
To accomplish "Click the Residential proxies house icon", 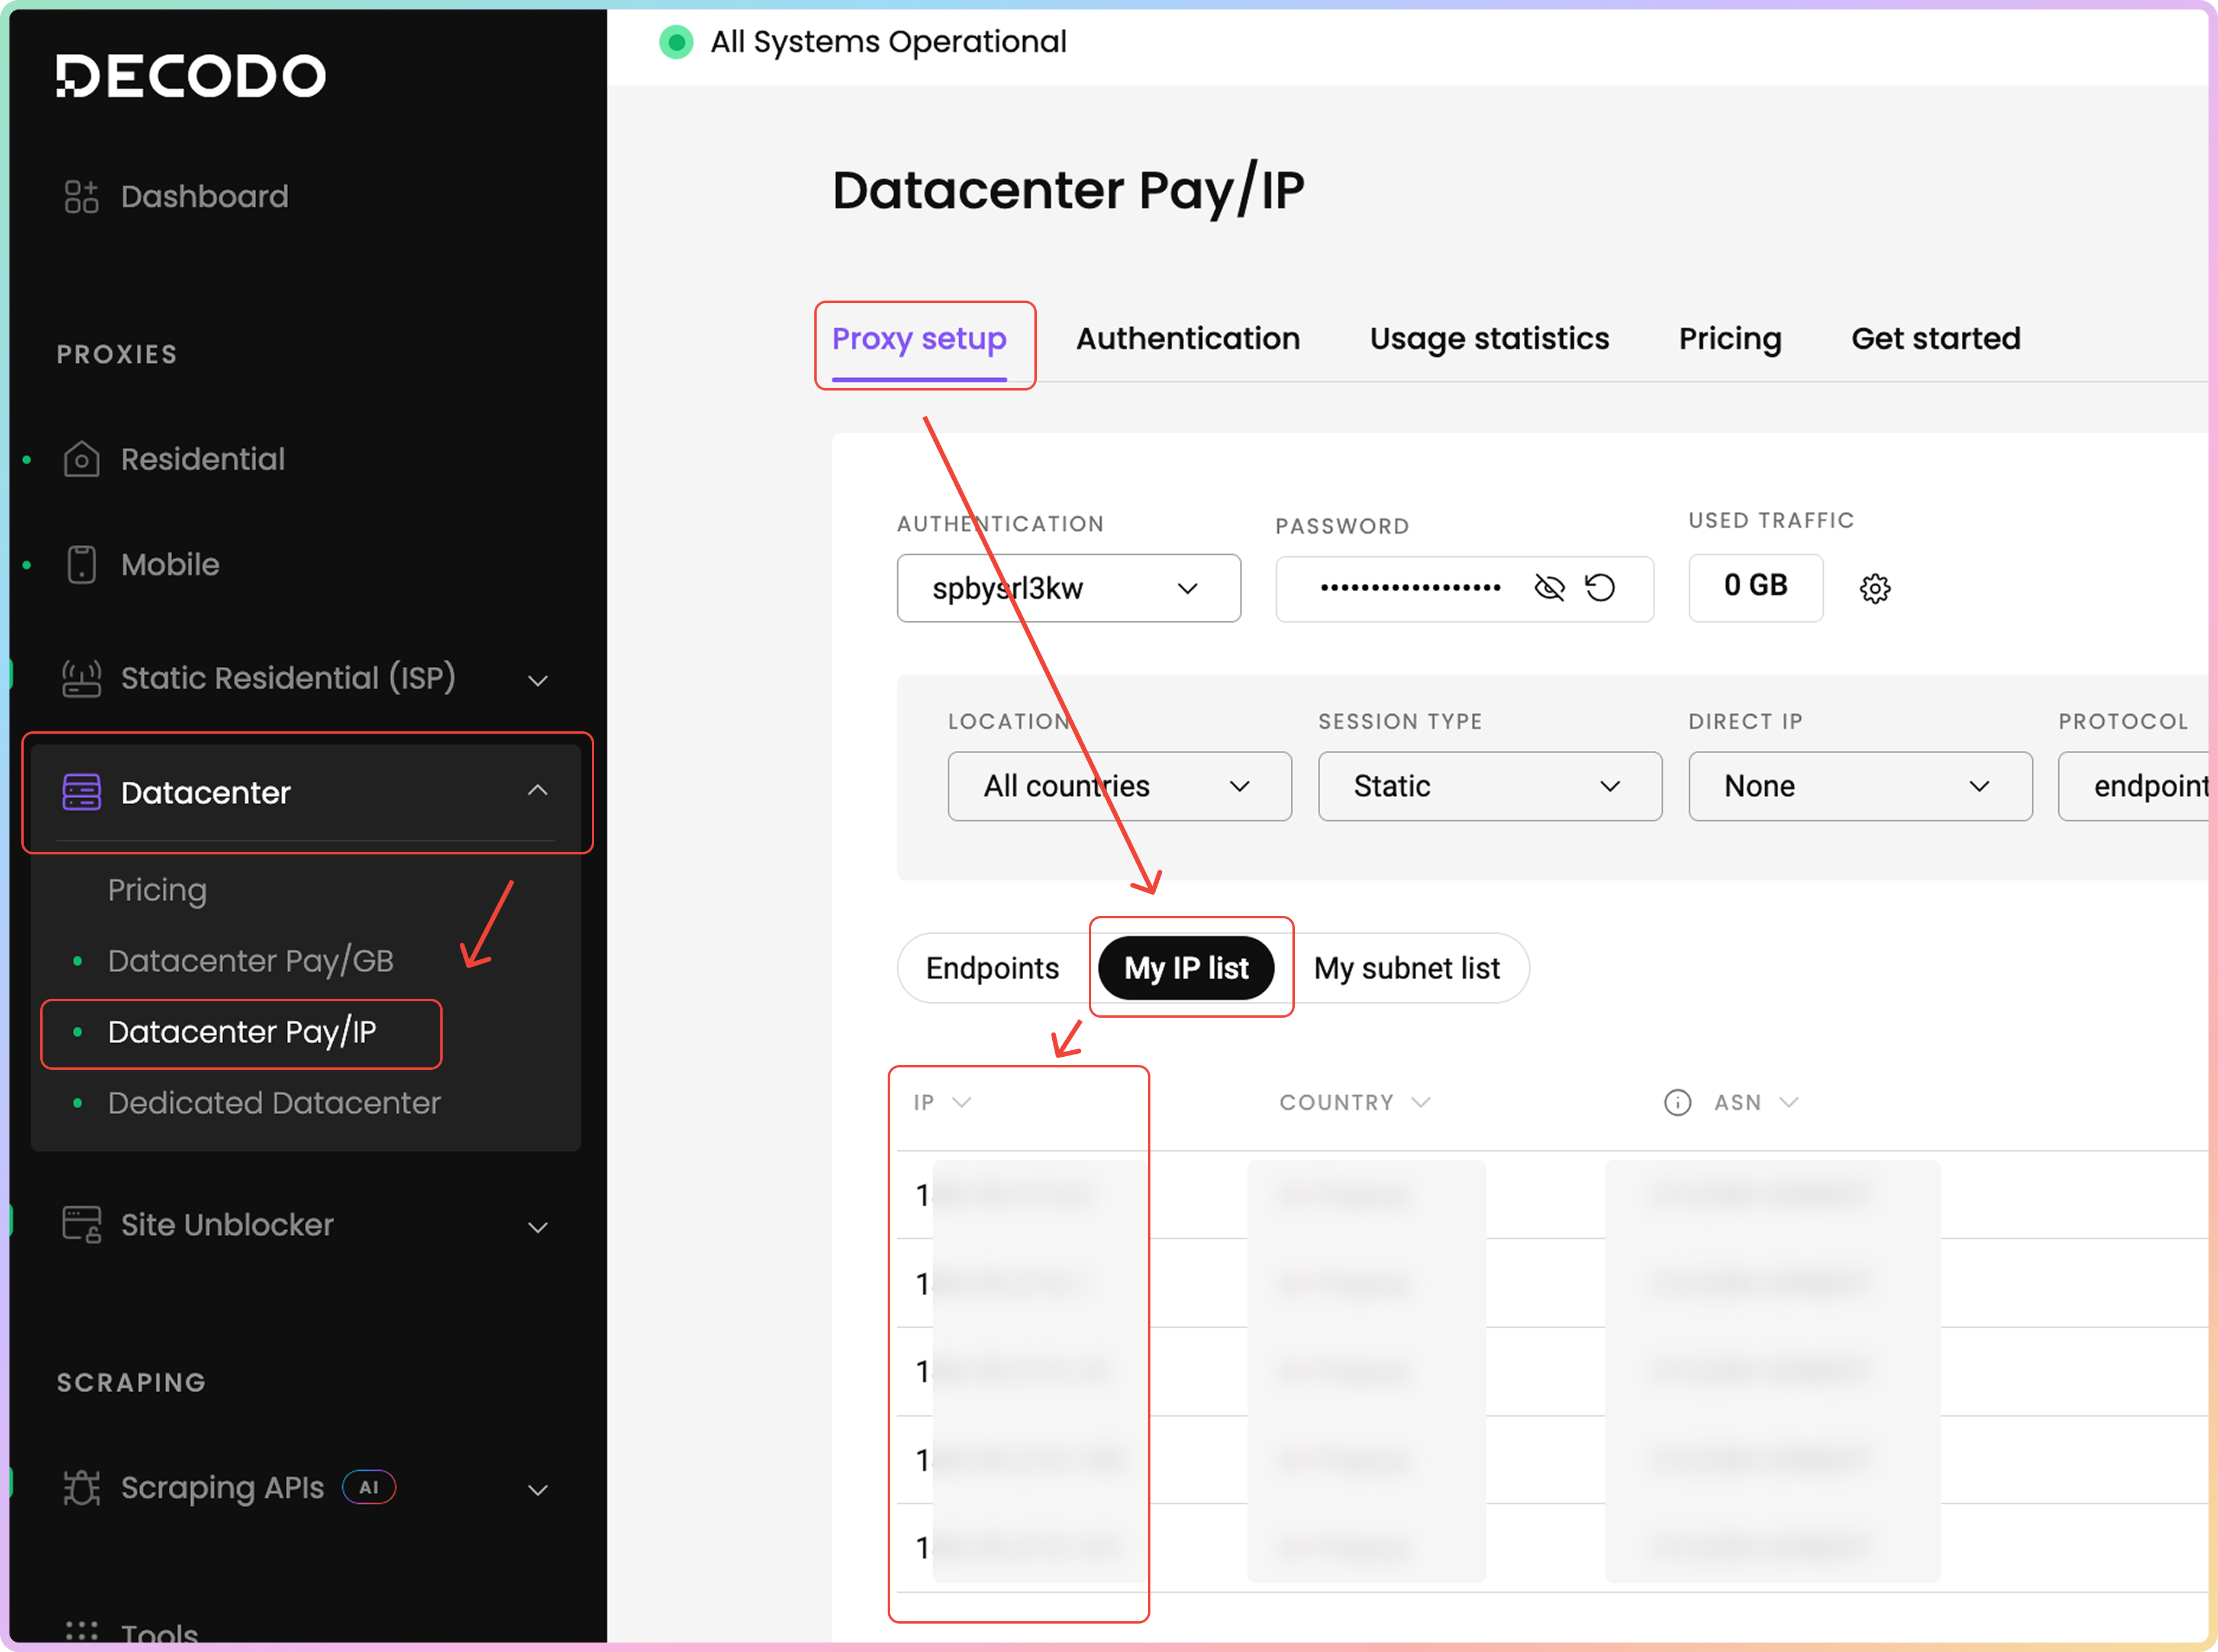I will [x=81, y=459].
